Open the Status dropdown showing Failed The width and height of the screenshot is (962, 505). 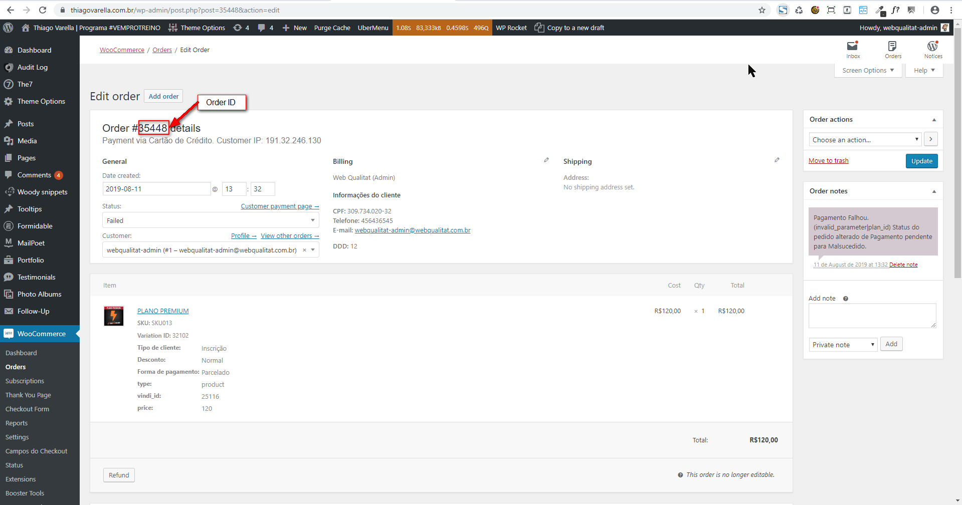[x=211, y=220]
